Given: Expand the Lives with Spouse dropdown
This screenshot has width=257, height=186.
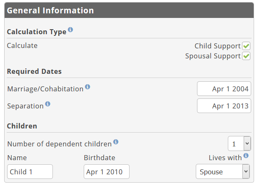Looking at the screenshot, I should click(223, 171).
